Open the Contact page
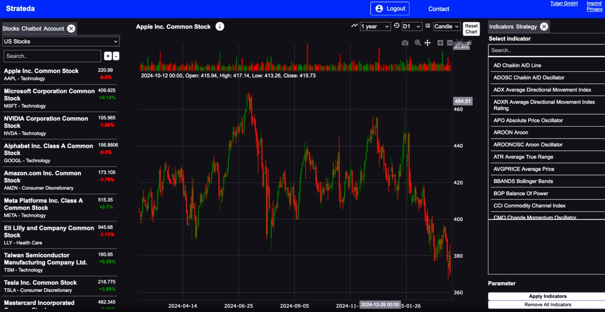Viewport: 605px width, 312px height. [439, 9]
